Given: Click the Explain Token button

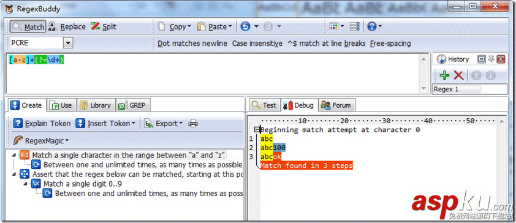Looking at the screenshot, I should pyautogui.click(x=42, y=124).
